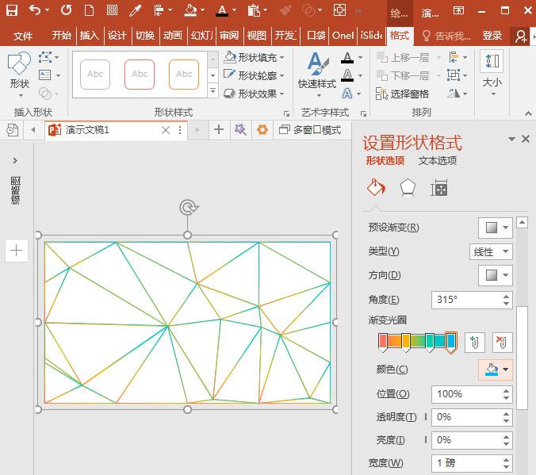Expand the 类型 gradient type dropdown

click(491, 251)
